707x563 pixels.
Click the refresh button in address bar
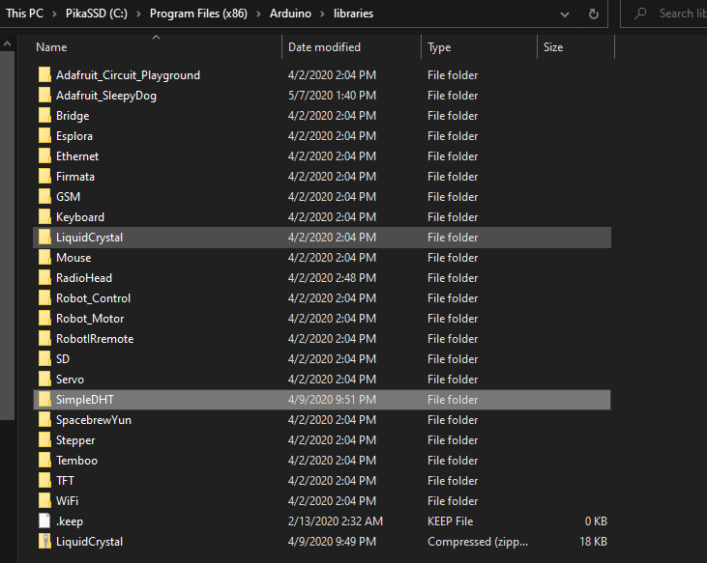point(594,14)
